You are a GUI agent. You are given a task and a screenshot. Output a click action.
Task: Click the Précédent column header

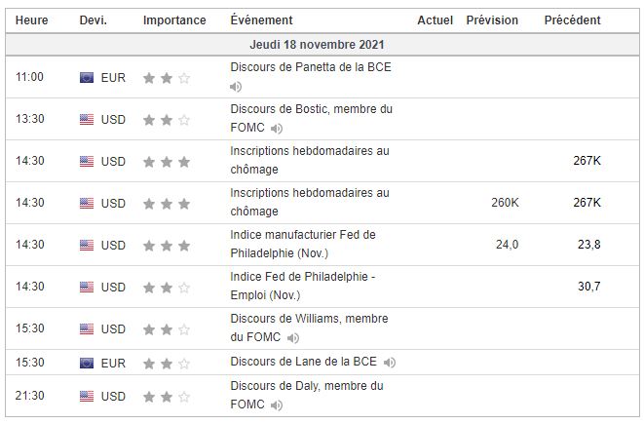[573, 20]
